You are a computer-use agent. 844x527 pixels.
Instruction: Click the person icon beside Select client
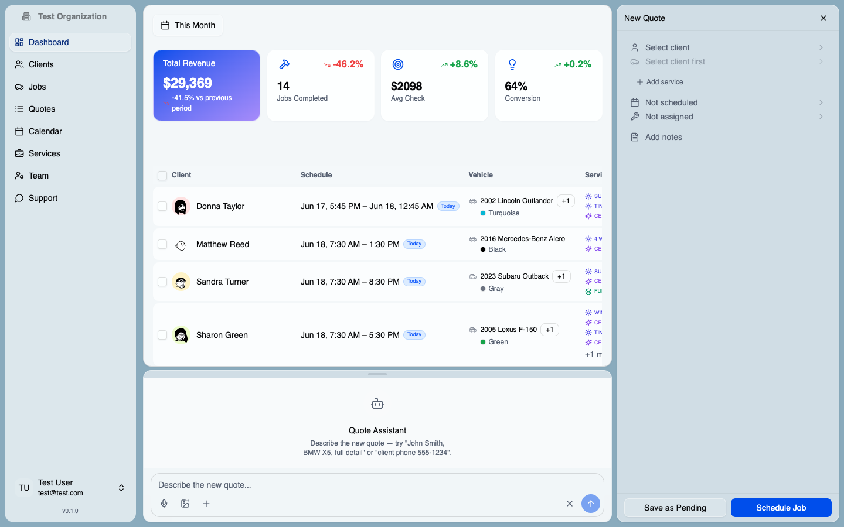point(635,47)
